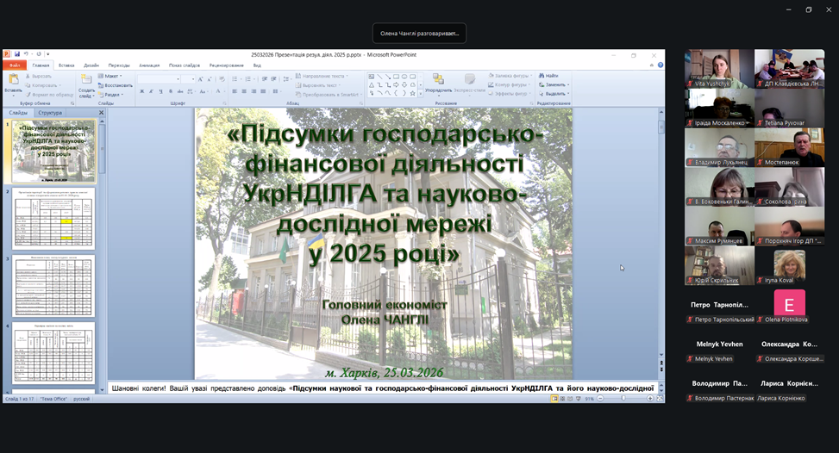The width and height of the screenshot is (839, 453).
Task: Click the Save icon in quick access toolbar
Action: coord(16,54)
